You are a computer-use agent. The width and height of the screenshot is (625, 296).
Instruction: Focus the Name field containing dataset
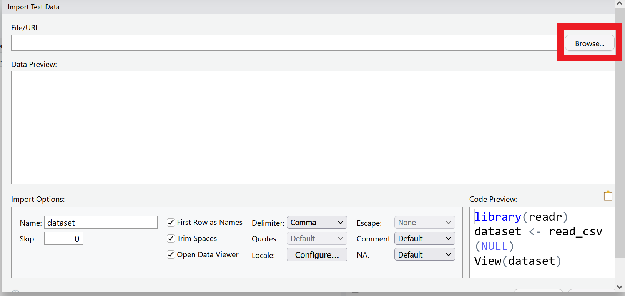(101, 223)
